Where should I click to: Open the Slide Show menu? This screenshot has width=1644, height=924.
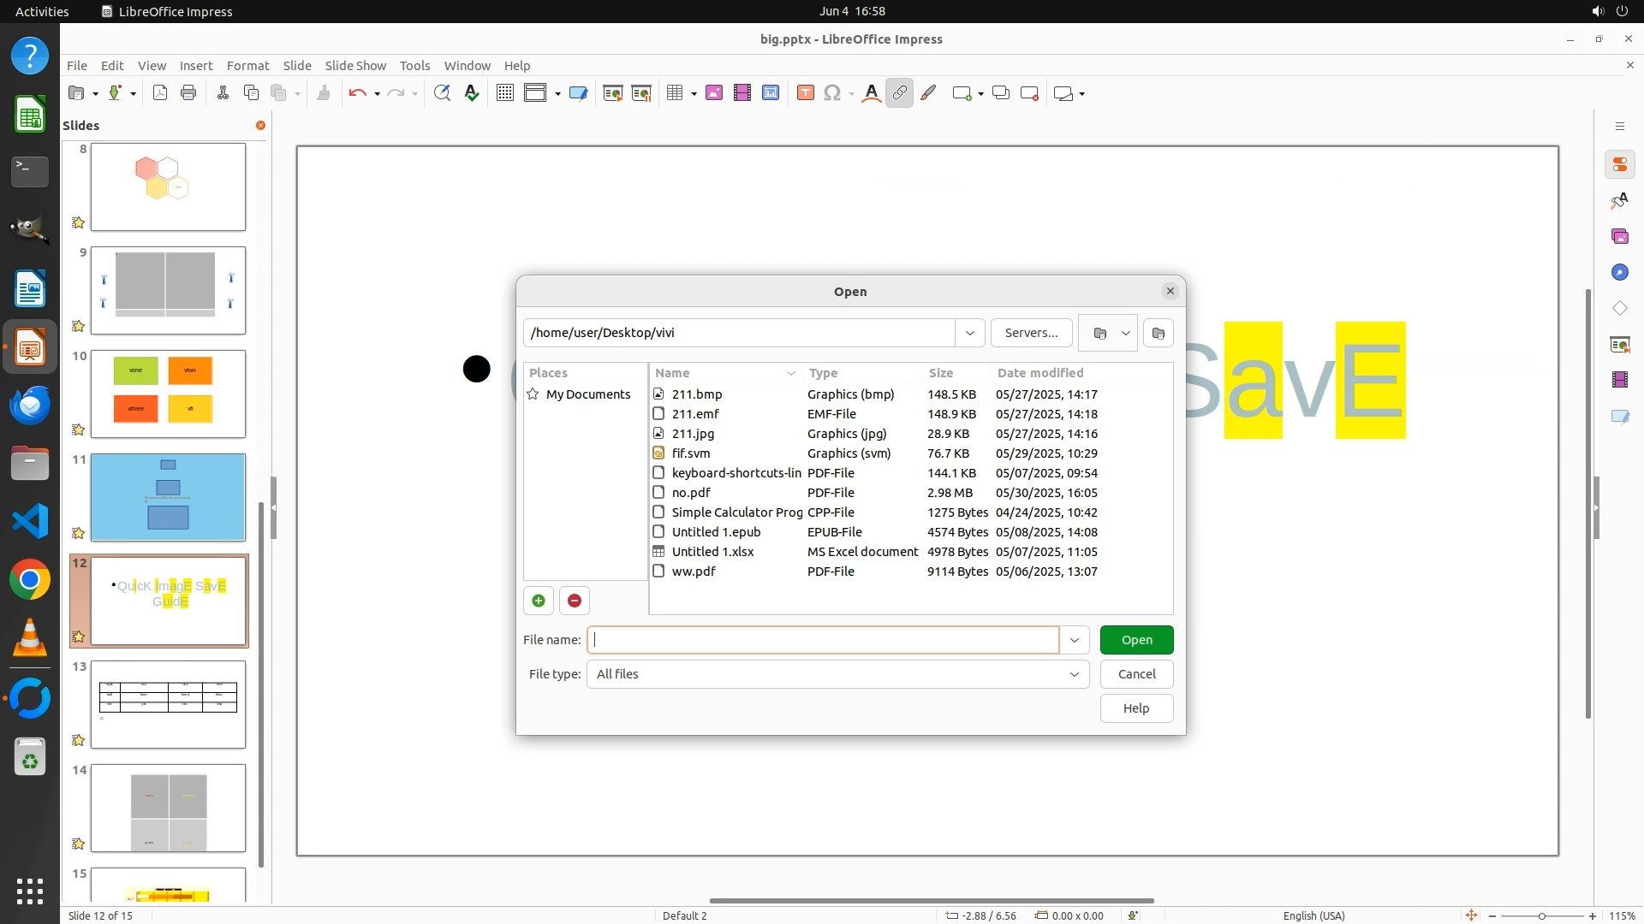(355, 65)
